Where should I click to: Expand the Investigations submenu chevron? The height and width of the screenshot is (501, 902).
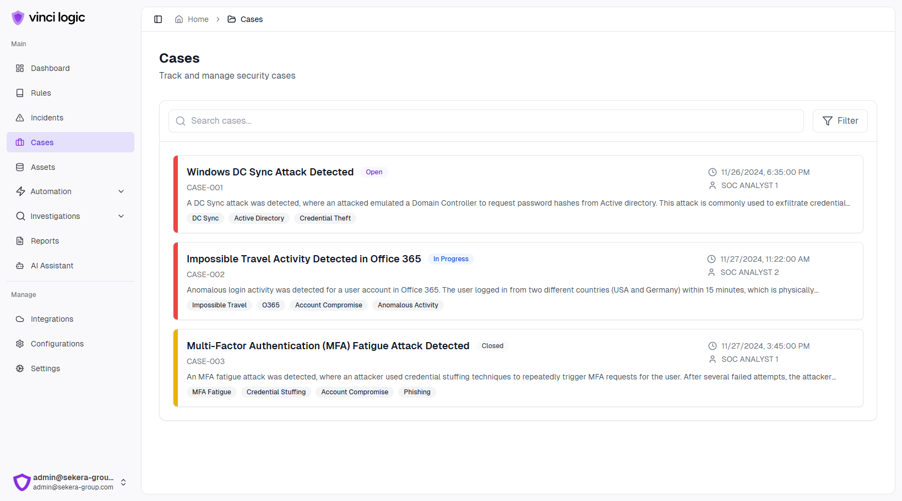pos(121,216)
